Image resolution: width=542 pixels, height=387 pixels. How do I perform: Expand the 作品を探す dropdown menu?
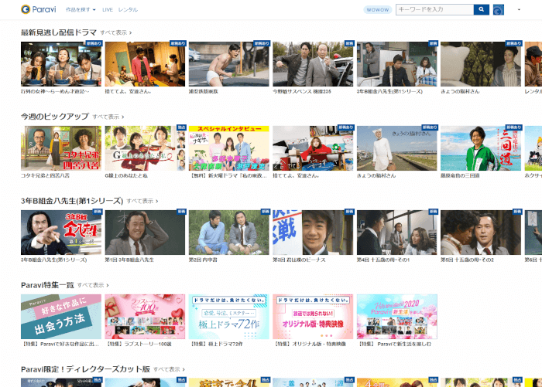click(81, 9)
